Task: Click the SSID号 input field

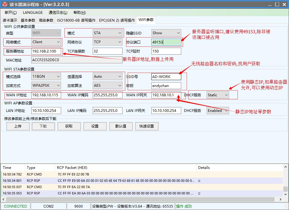Action: (166, 77)
